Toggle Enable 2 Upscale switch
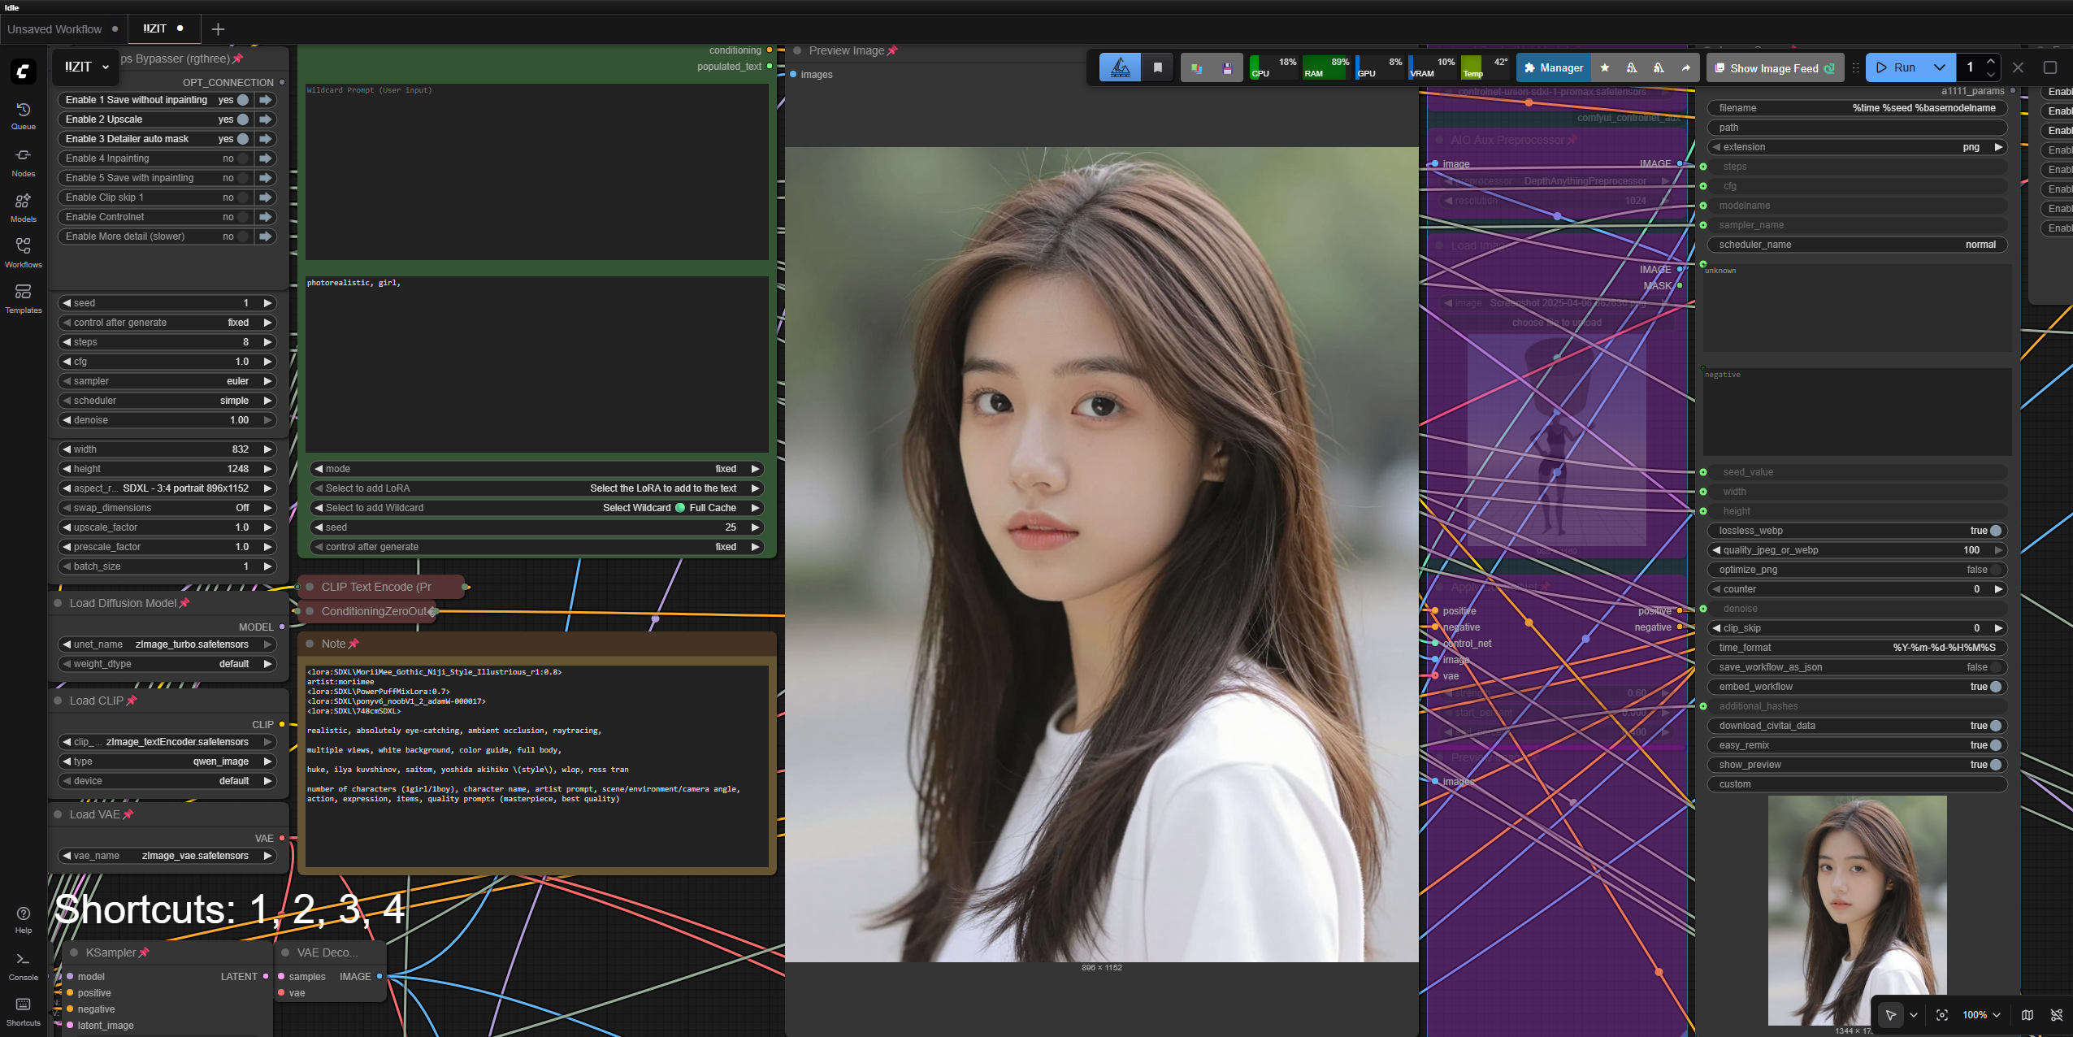This screenshot has height=1037, width=2073. [x=242, y=119]
